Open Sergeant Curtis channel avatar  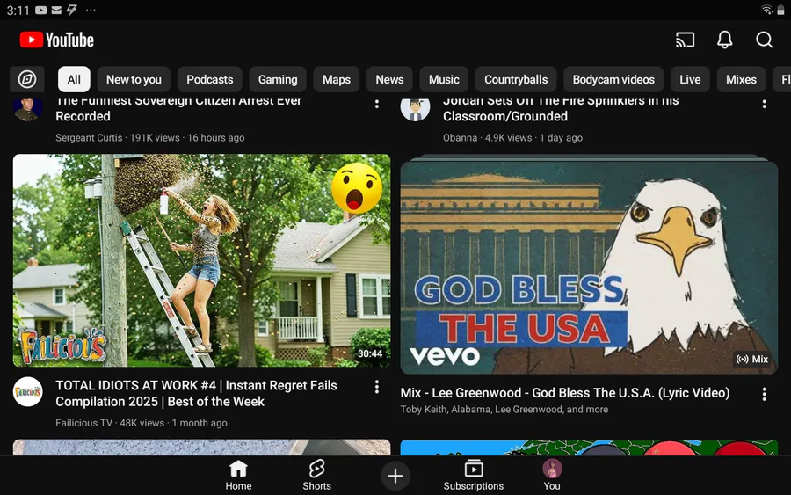coord(27,109)
